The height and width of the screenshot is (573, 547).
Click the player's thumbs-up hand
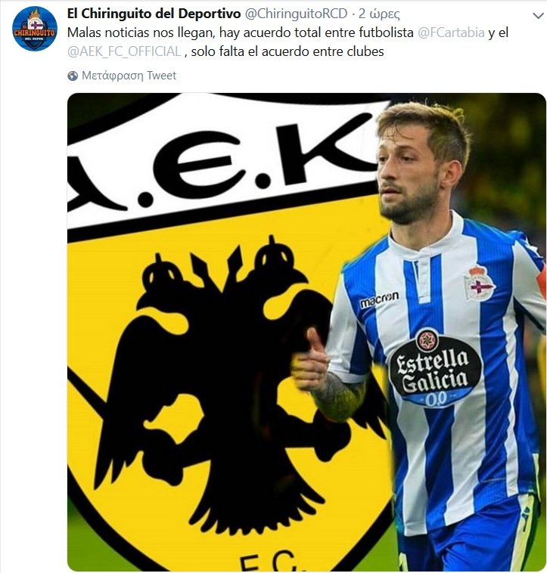tap(311, 360)
